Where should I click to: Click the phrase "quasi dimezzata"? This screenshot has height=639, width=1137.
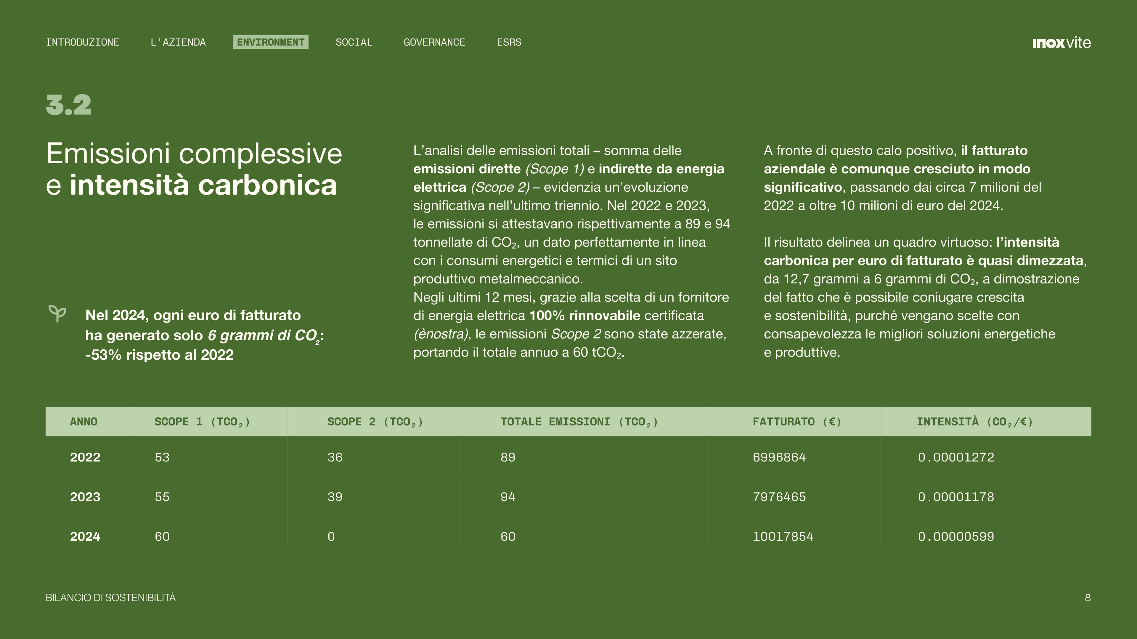click(1031, 261)
